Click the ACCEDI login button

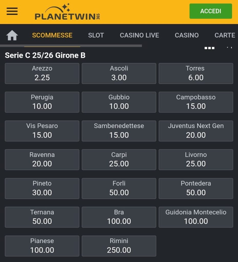tap(211, 11)
